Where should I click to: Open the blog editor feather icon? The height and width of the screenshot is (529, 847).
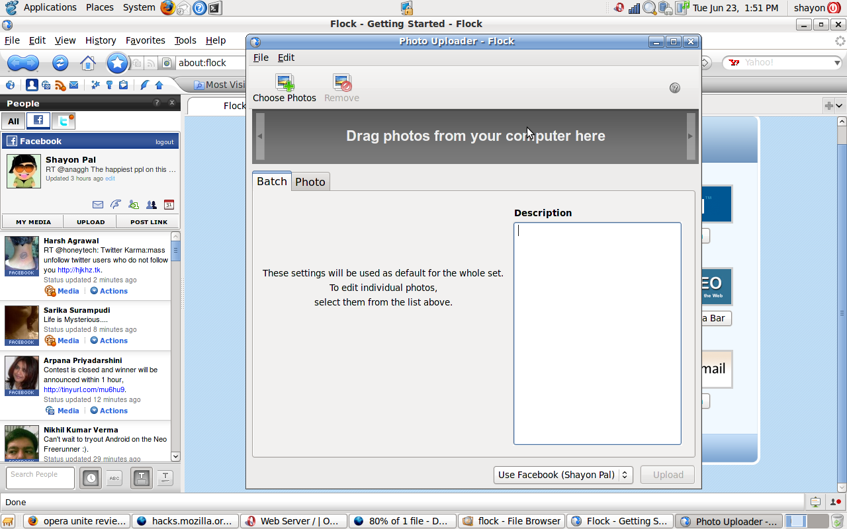[x=144, y=85]
